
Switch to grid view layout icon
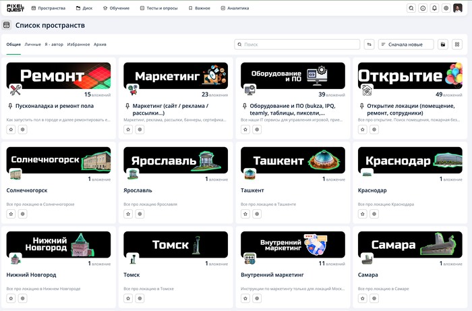pos(458,45)
